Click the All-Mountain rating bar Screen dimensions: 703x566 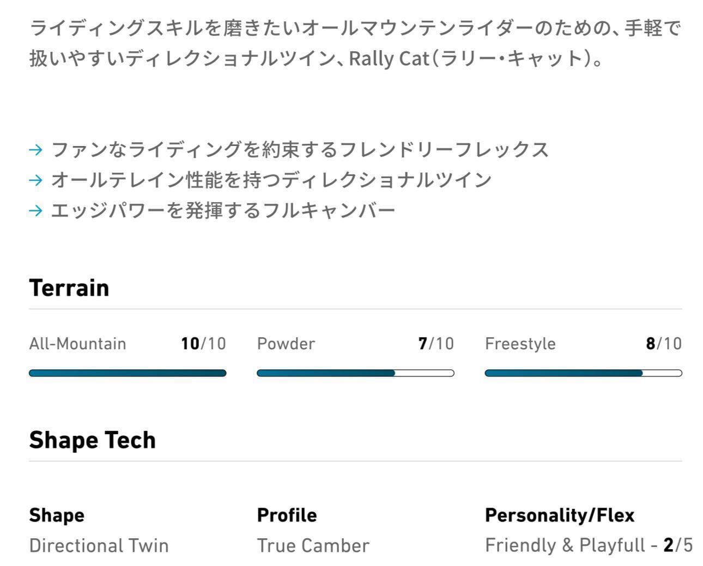128,373
